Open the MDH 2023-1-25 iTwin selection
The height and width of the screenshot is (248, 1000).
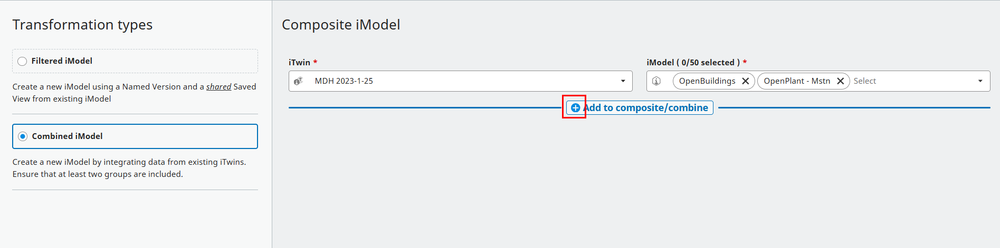tap(344, 81)
